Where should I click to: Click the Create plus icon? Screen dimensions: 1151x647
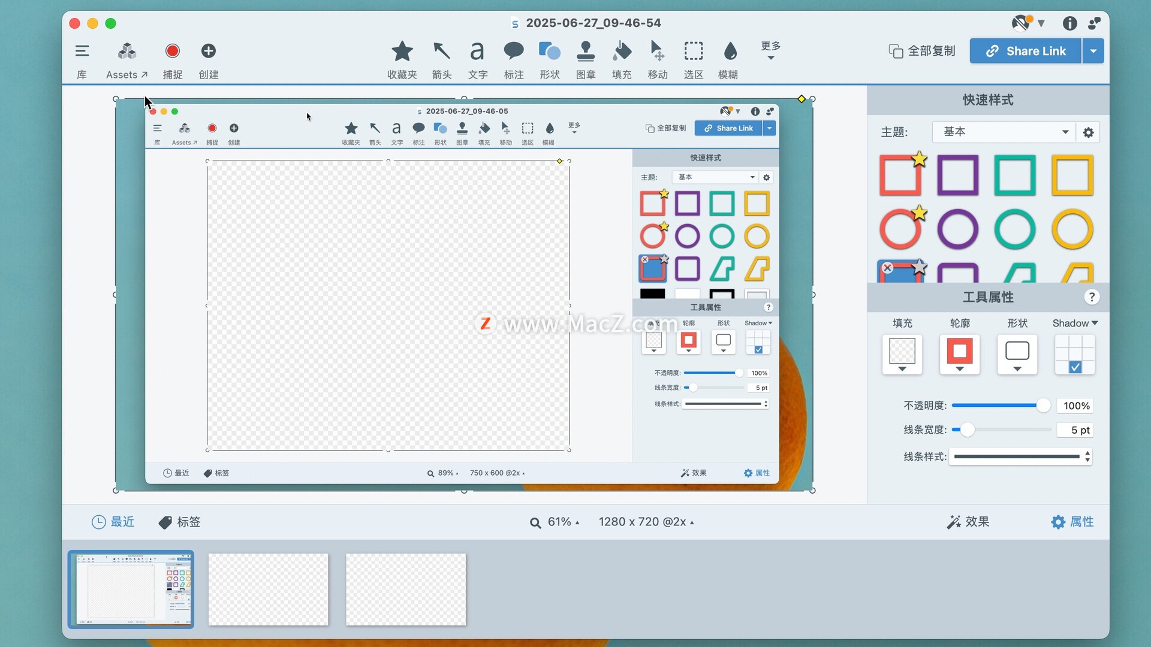pyautogui.click(x=209, y=51)
